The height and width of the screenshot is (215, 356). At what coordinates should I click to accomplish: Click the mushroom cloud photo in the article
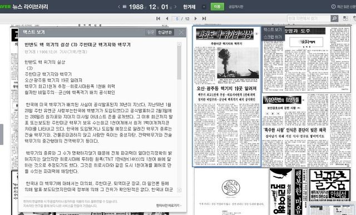pos(238,63)
